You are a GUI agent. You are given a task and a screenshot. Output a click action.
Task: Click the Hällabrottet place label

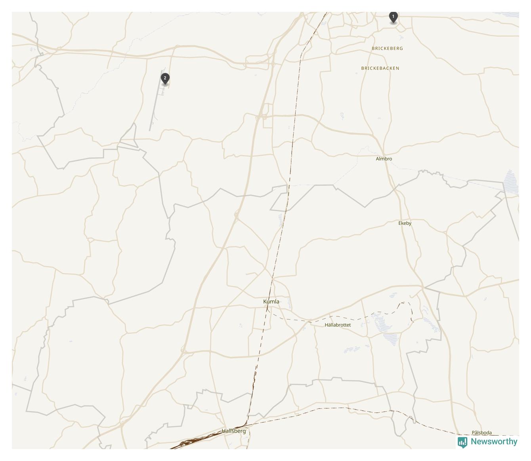[338, 325]
